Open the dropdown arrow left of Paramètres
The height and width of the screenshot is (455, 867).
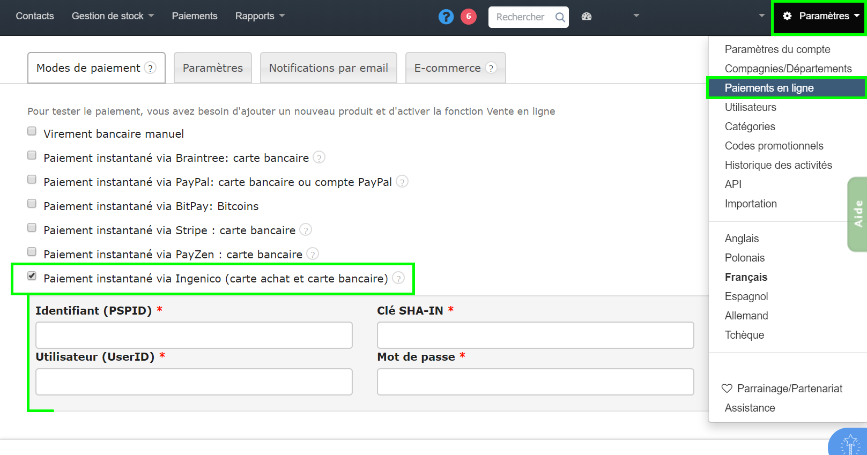click(x=762, y=16)
